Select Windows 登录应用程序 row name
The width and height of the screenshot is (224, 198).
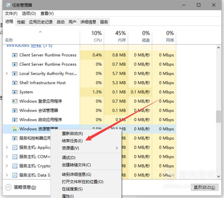point(41,101)
